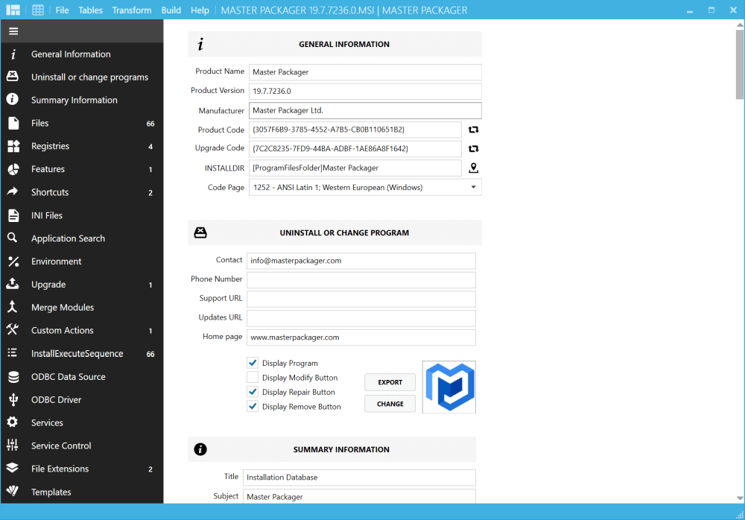Click the empty Support URL field

click(361, 299)
